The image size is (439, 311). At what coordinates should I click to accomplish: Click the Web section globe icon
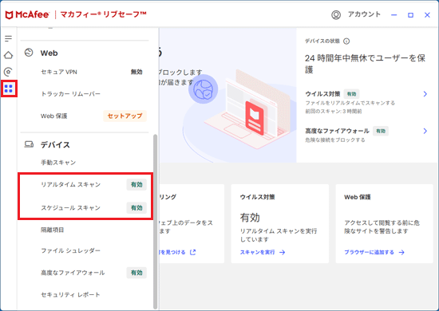29,53
